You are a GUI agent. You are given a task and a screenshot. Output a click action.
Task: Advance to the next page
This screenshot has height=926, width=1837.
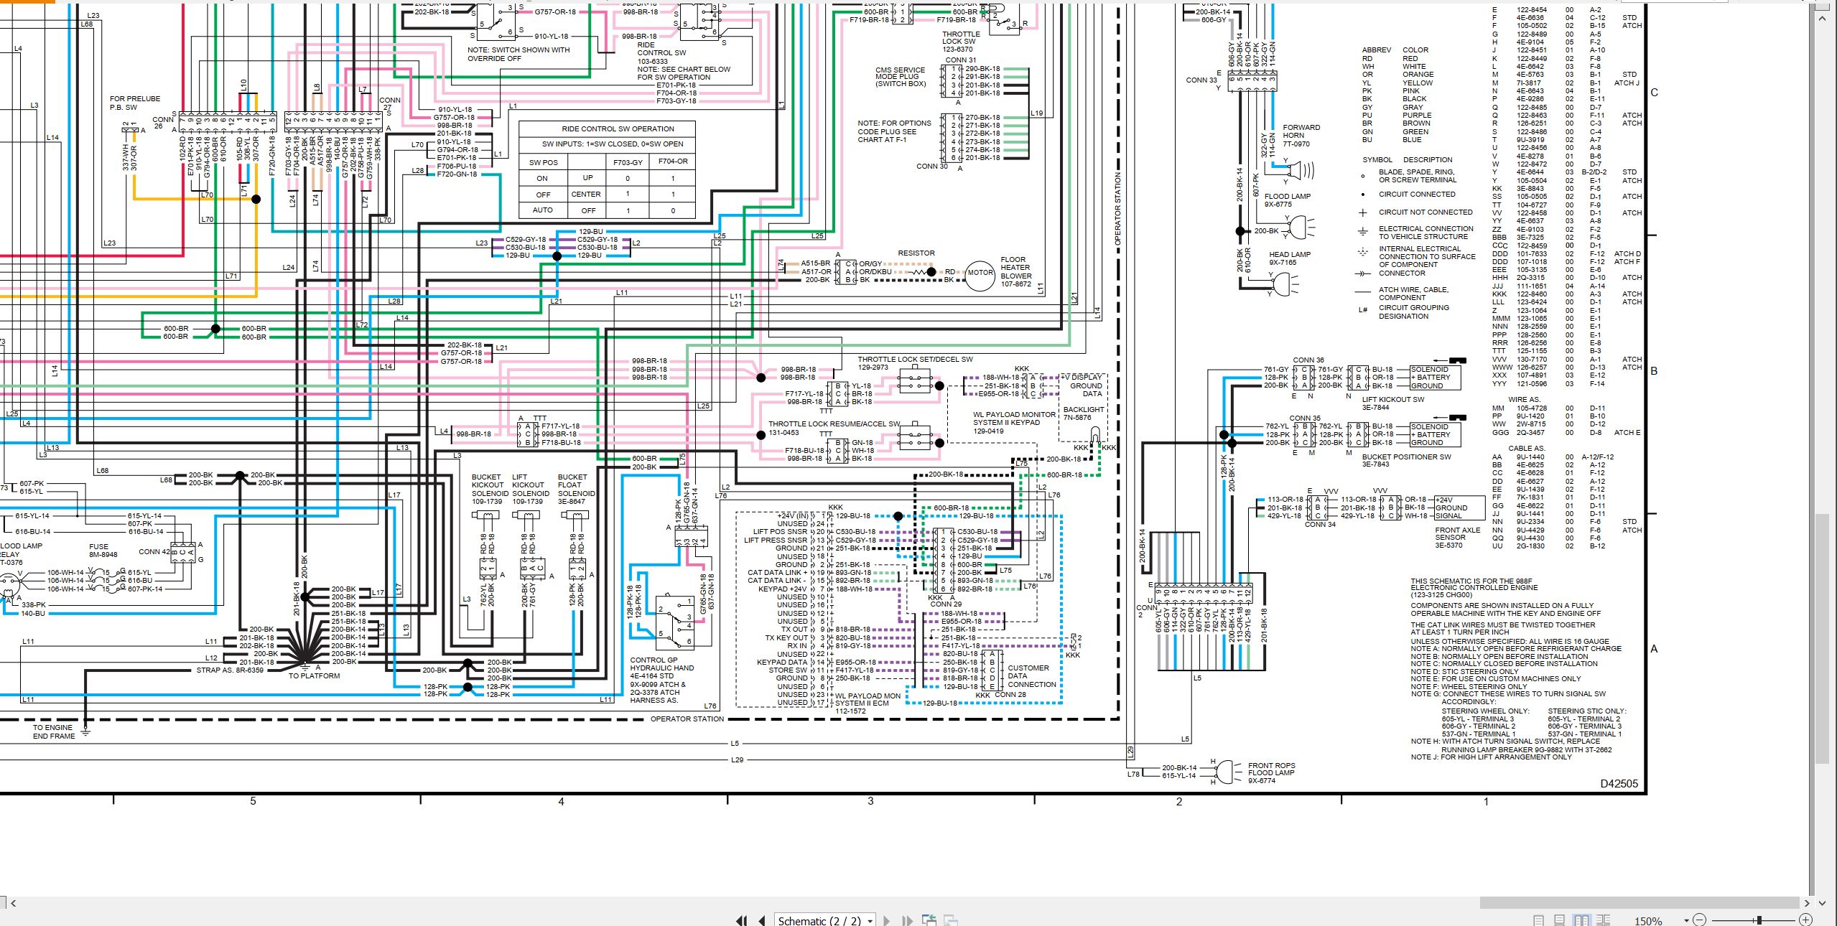886,920
